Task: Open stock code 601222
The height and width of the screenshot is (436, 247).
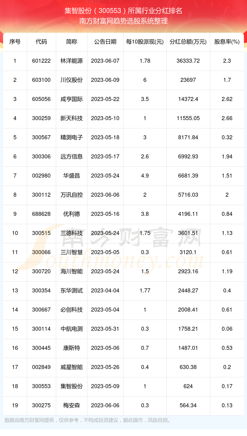Action: 41,61
